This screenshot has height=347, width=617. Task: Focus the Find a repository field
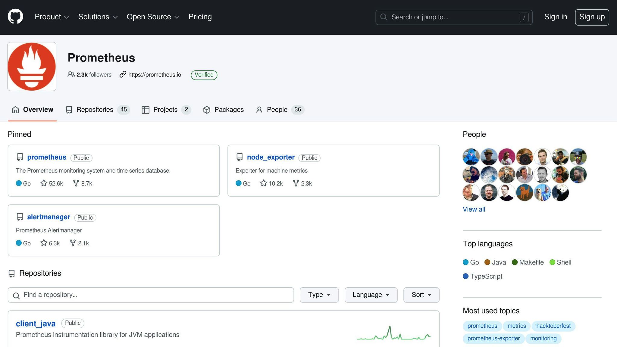[151, 295]
